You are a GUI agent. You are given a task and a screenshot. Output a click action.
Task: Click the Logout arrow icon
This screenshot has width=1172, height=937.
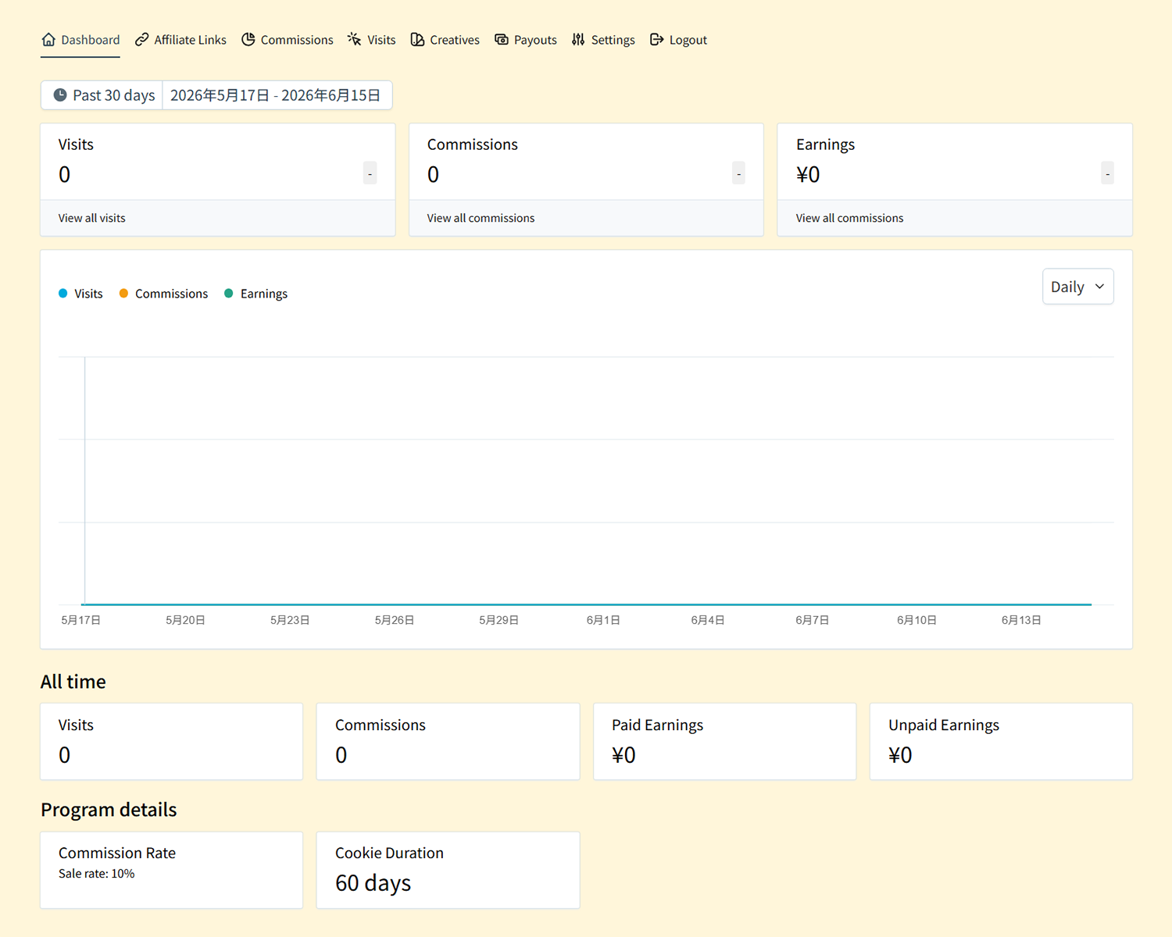pos(656,39)
